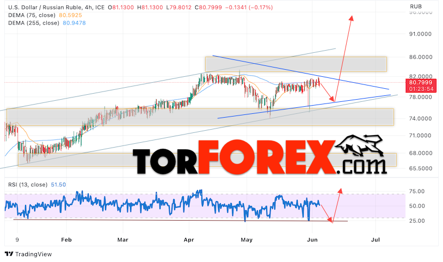Screen dimensions: 443x262
Task: Click the 82.0000 price axis label
Action: pyautogui.click(x=421, y=76)
